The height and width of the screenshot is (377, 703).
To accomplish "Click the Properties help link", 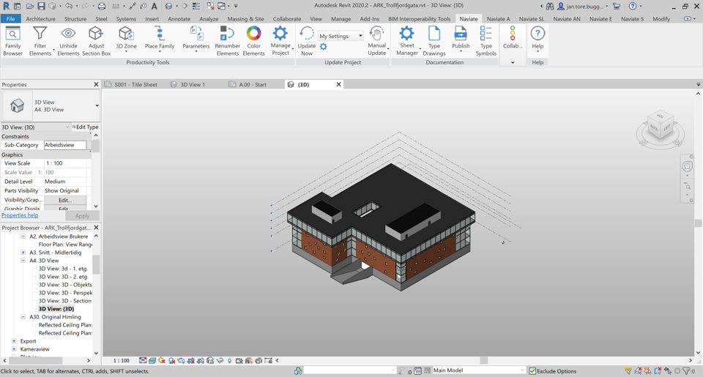I will (20, 215).
